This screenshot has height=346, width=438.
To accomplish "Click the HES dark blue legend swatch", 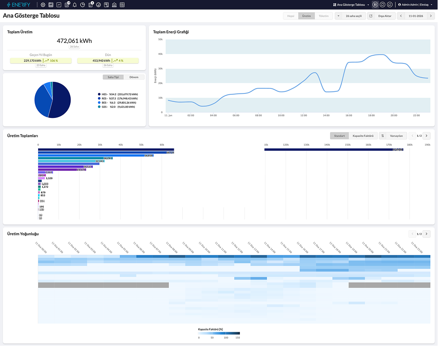I will [x=99, y=94].
